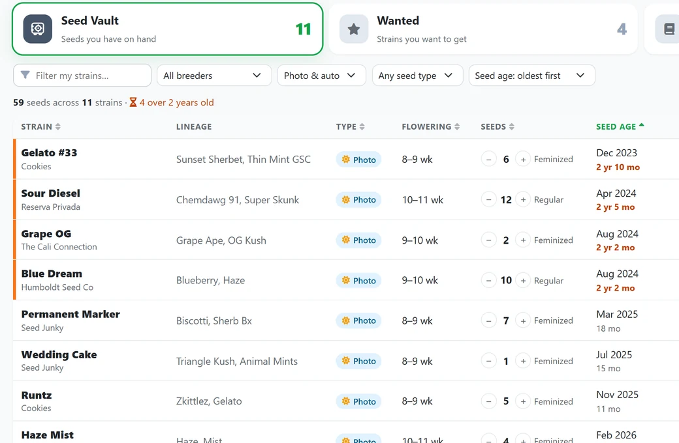Click the Wanted star icon
This screenshot has height=443, width=679.
pyautogui.click(x=354, y=29)
